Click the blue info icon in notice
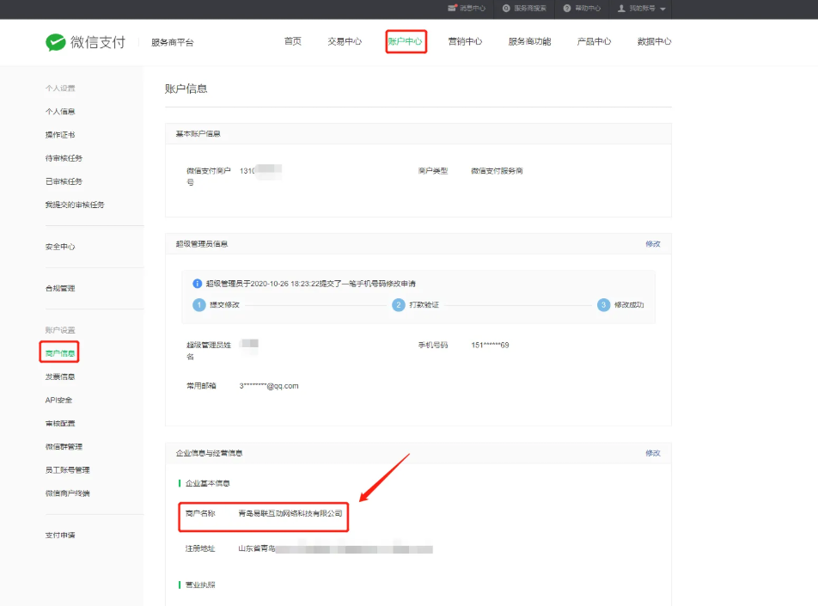818x606 pixels. point(198,283)
